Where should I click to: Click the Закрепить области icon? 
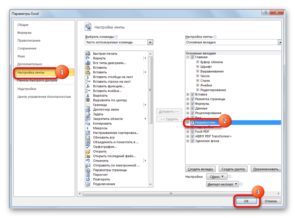click(88, 119)
